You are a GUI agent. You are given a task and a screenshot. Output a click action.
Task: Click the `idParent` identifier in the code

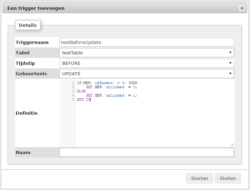point(104,83)
